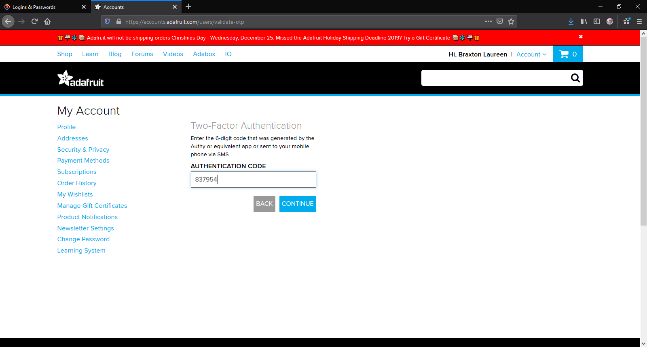Open Learning System link
Viewport: 647px width, 347px height.
(x=81, y=251)
